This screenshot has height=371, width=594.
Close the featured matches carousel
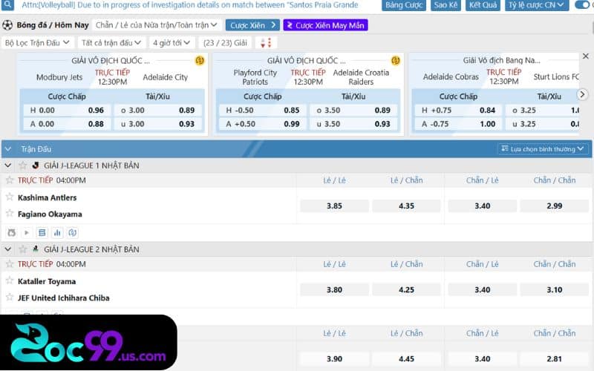(x=586, y=56)
